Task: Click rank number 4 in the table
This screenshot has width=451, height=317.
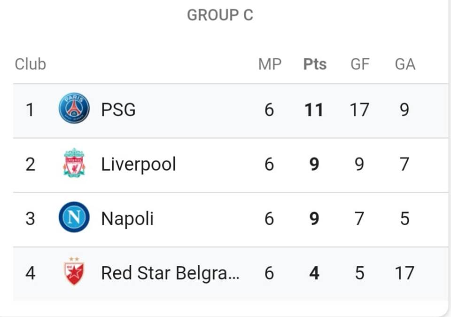Action: (x=30, y=273)
